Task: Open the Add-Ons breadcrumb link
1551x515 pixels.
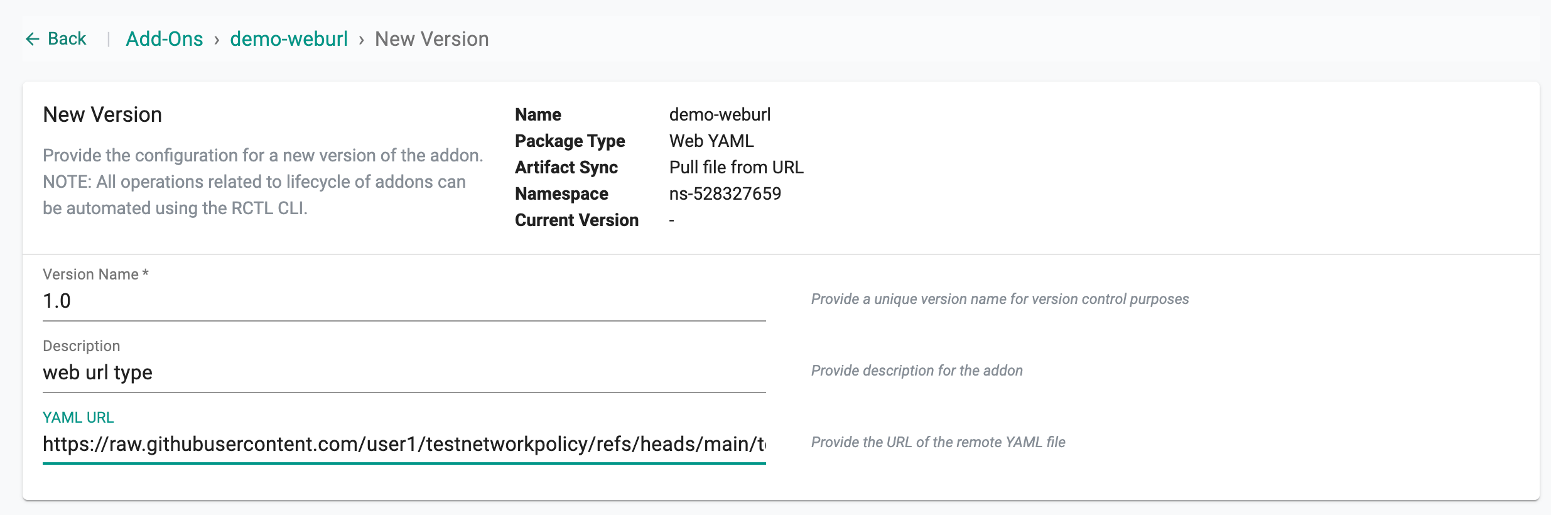Action: coord(164,39)
